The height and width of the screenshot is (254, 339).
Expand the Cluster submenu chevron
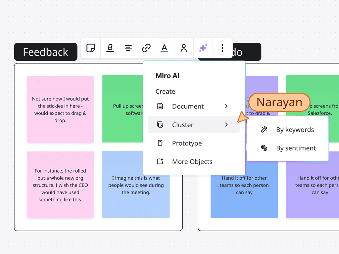pyautogui.click(x=226, y=125)
